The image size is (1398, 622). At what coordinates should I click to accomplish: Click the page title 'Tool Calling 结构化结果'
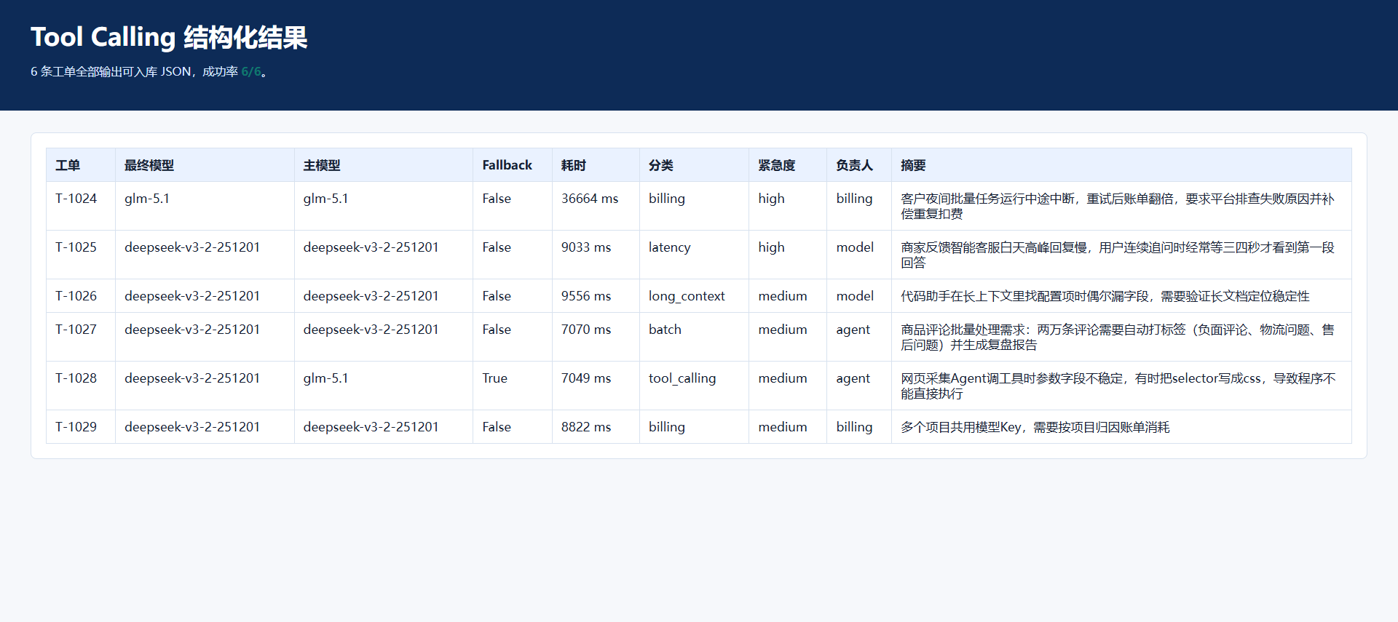pyautogui.click(x=169, y=37)
